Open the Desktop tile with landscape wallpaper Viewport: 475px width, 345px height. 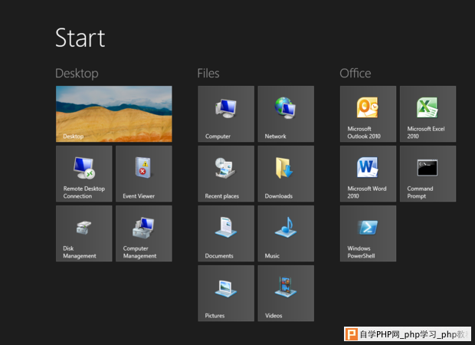click(114, 114)
